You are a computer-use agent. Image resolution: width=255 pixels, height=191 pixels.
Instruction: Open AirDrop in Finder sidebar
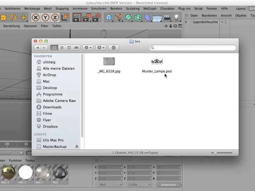coord(49,75)
